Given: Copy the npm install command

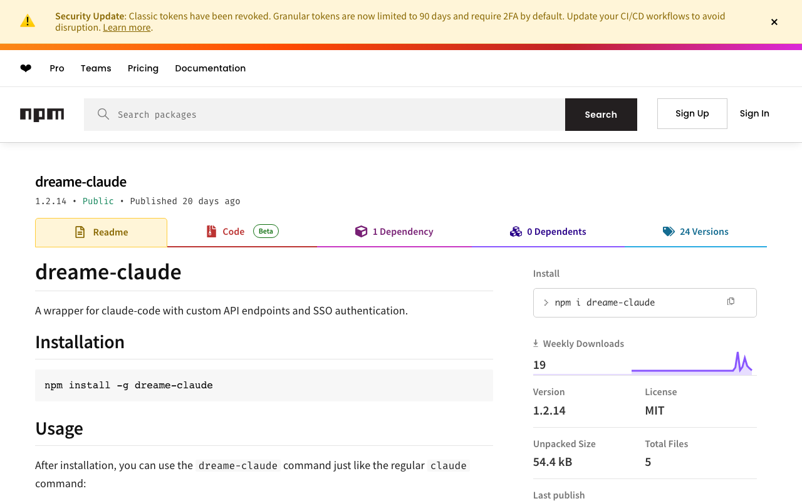Looking at the screenshot, I should click(x=731, y=302).
